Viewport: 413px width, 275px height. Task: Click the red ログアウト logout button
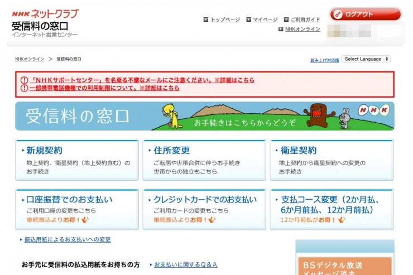click(365, 14)
